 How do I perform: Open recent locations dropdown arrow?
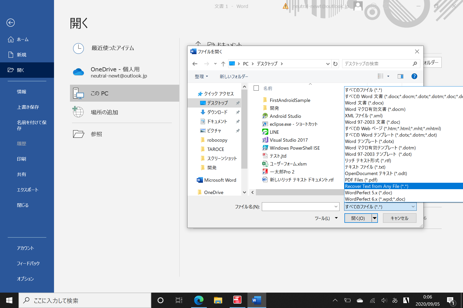click(x=215, y=64)
